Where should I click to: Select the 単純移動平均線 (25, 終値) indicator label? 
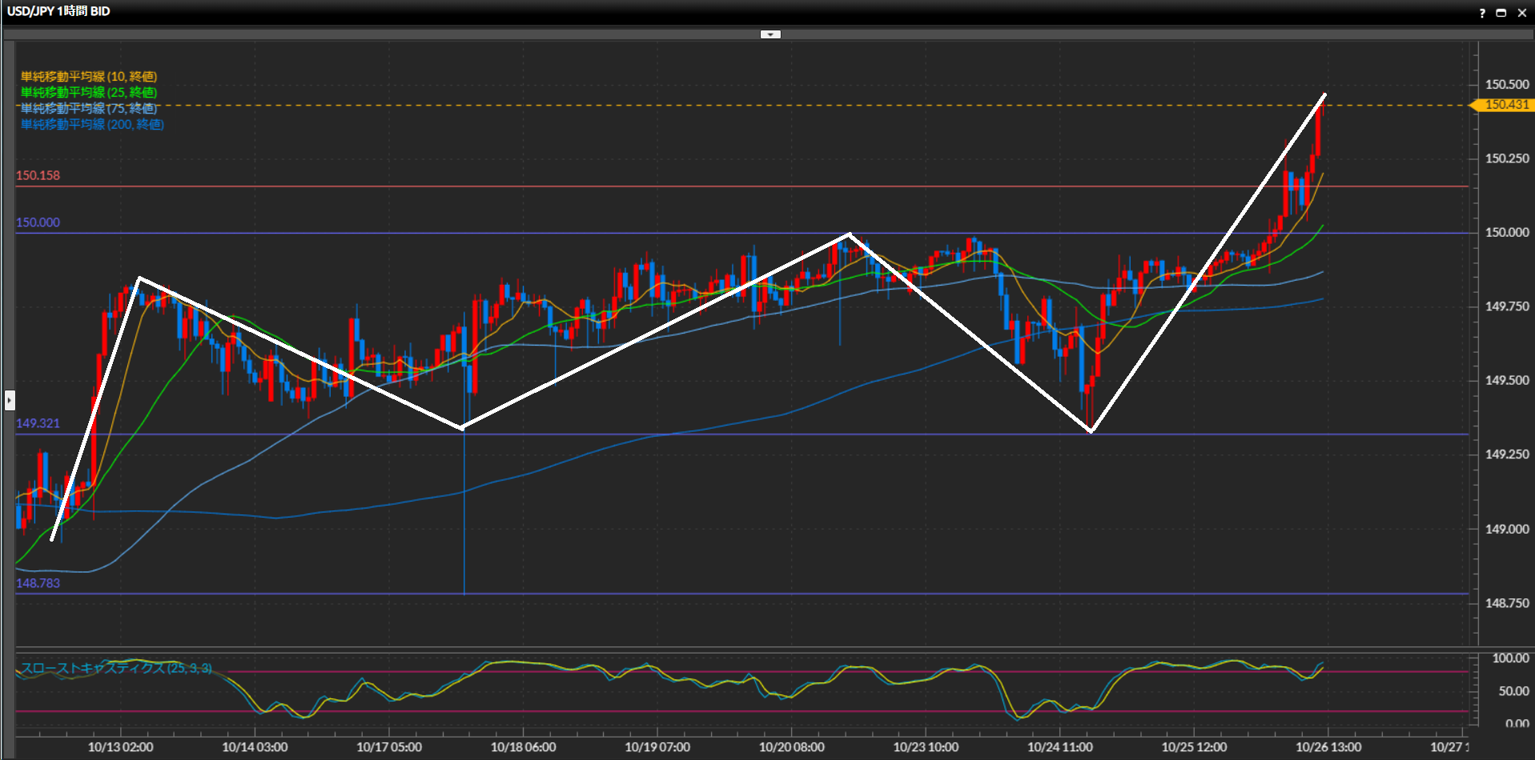point(89,92)
